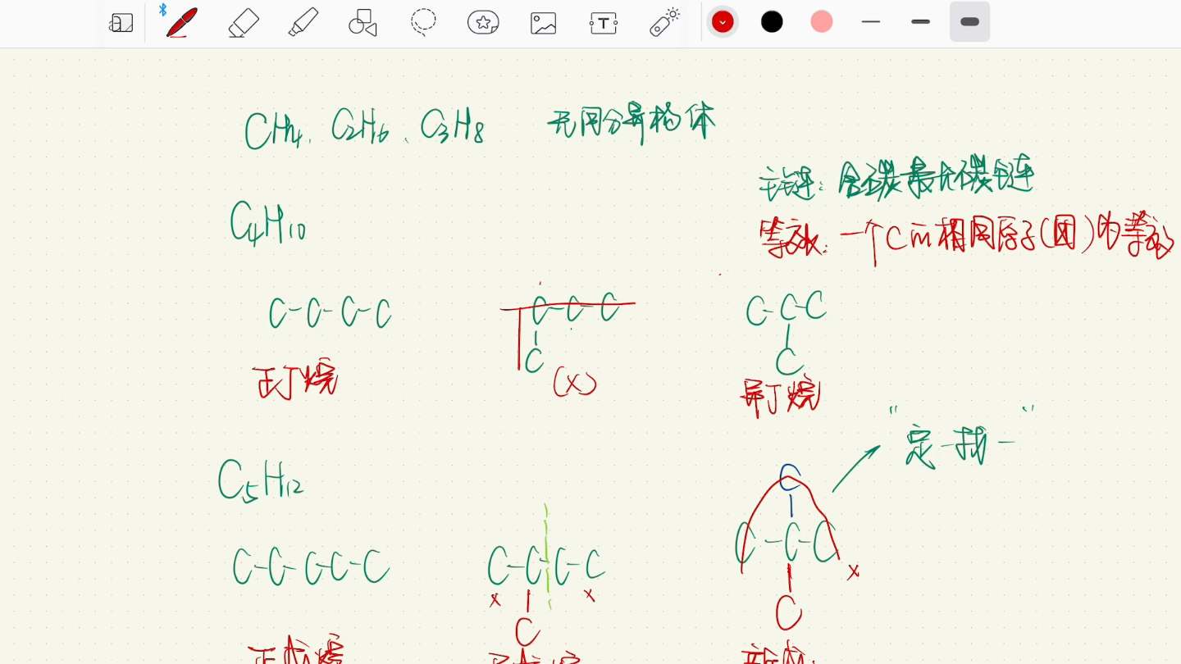Select the Highlighter tool
Viewport: 1181px width, 664px height.
(303, 22)
